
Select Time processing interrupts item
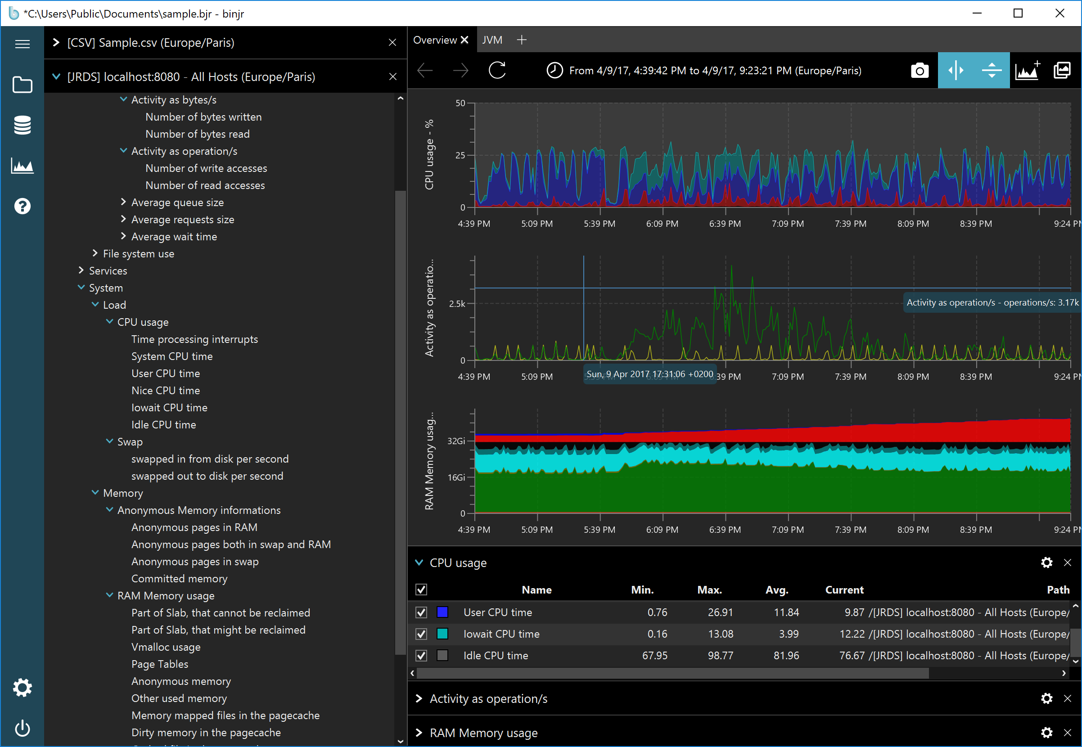(x=195, y=339)
